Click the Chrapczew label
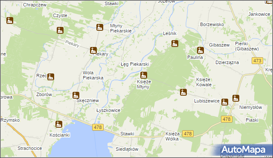The width and height of the screenshot is (273, 158). pyautogui.click(x=35, y=5)
